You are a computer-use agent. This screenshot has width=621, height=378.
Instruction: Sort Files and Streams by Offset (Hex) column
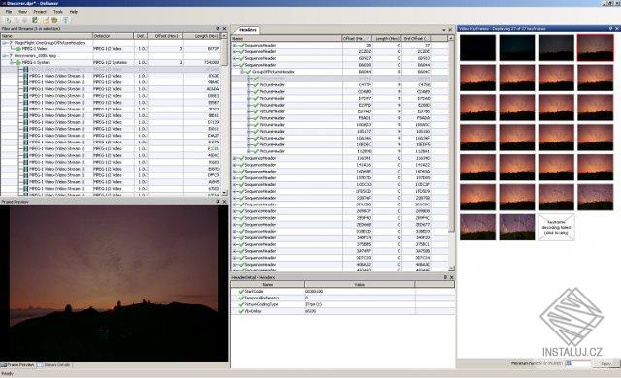(166, 36)
